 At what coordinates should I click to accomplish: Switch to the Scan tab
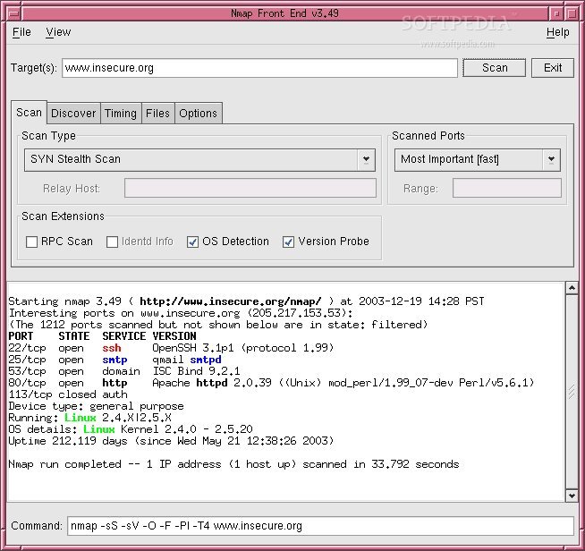point(29,113)
